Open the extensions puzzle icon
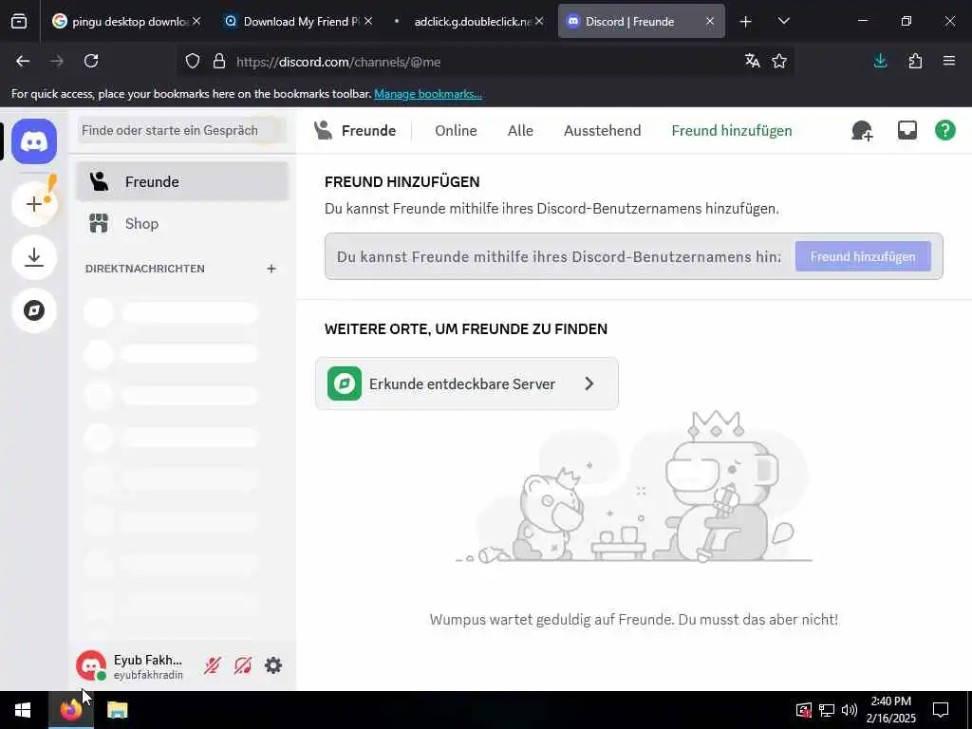The width and height of the screenshot is (972, 729). coord(915,61)
